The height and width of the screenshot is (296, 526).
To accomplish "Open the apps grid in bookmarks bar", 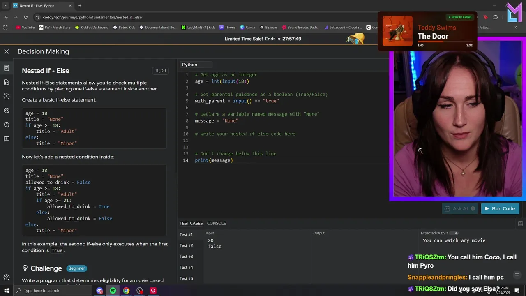I will (x=5, y=28).
